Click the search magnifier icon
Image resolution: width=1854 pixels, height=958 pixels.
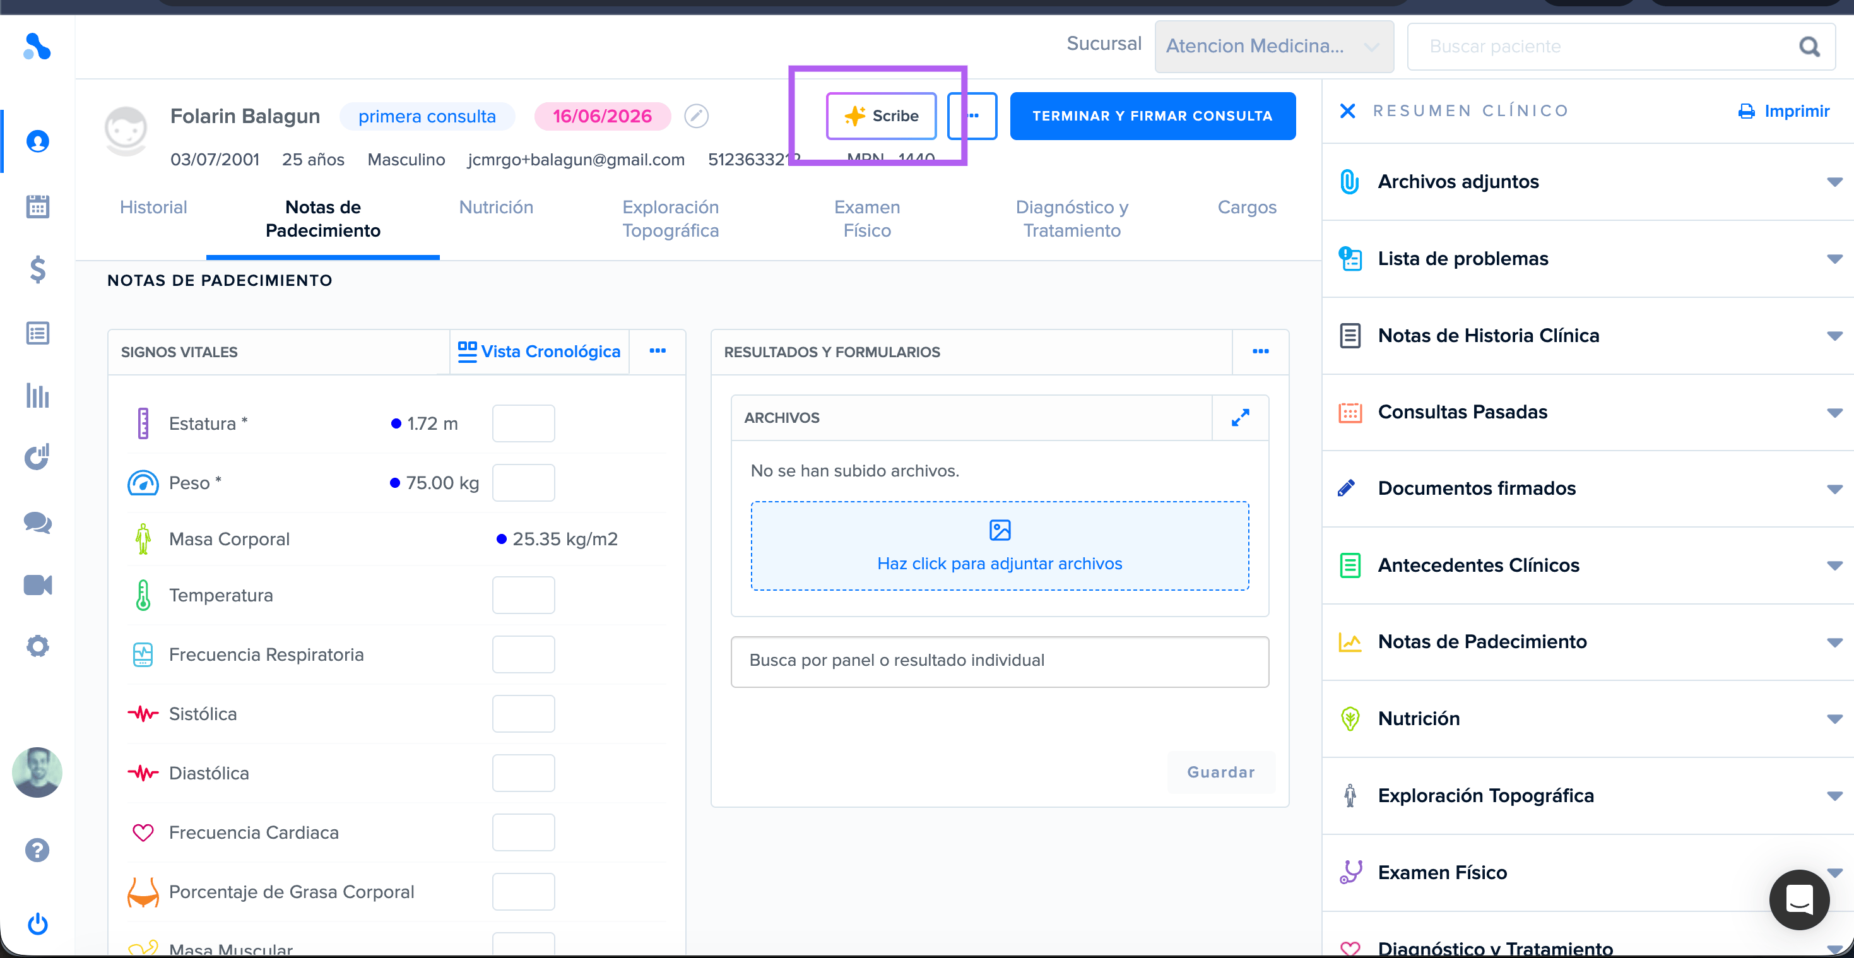tap(1809, 47)
